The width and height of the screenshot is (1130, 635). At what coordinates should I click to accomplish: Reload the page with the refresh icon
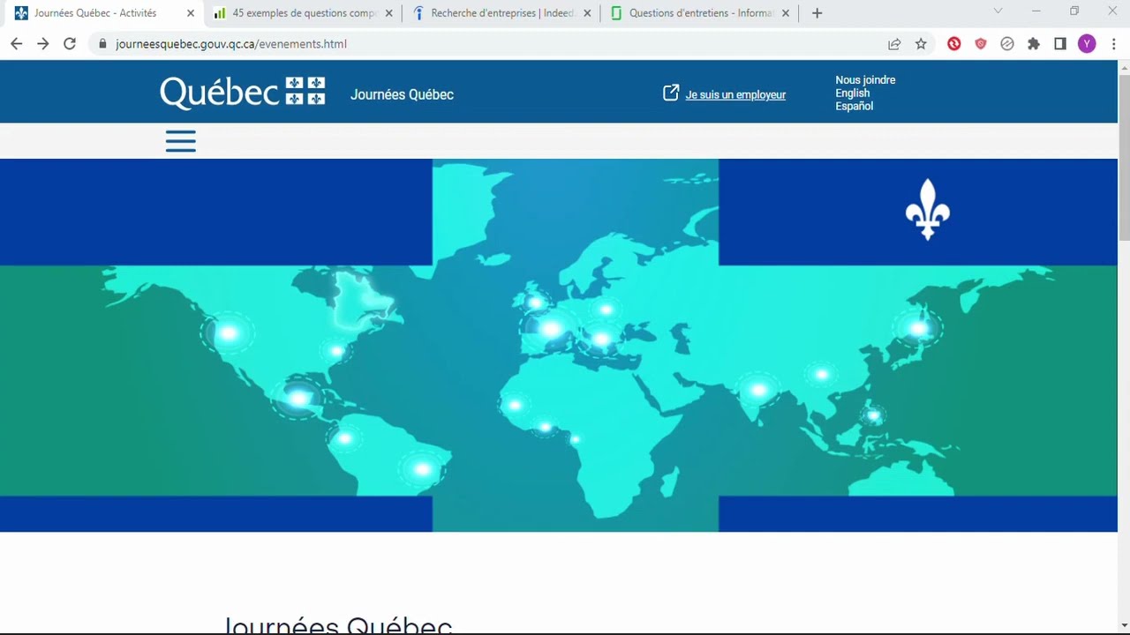pyautogui.click(x=70, y=43)
